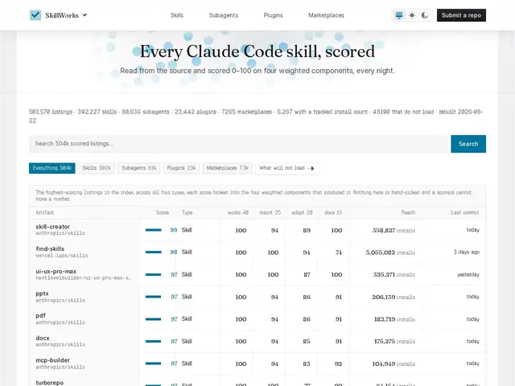515x386 pixels.
Task: Click the nextlevelbuilder/ui-ux-pro-max repo text
Action: 84,277
